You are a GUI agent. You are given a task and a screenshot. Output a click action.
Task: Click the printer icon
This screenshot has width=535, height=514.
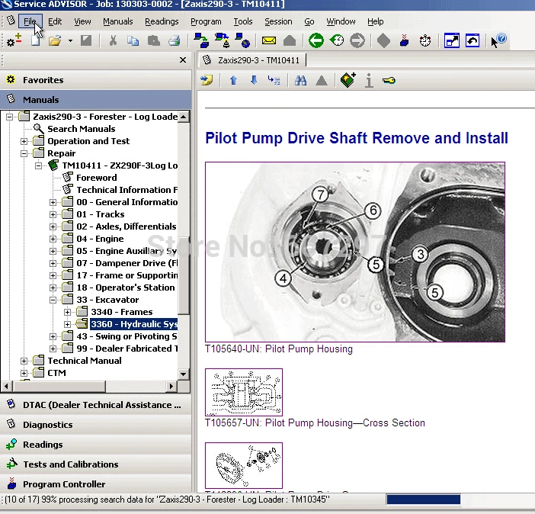coord(175,40)
